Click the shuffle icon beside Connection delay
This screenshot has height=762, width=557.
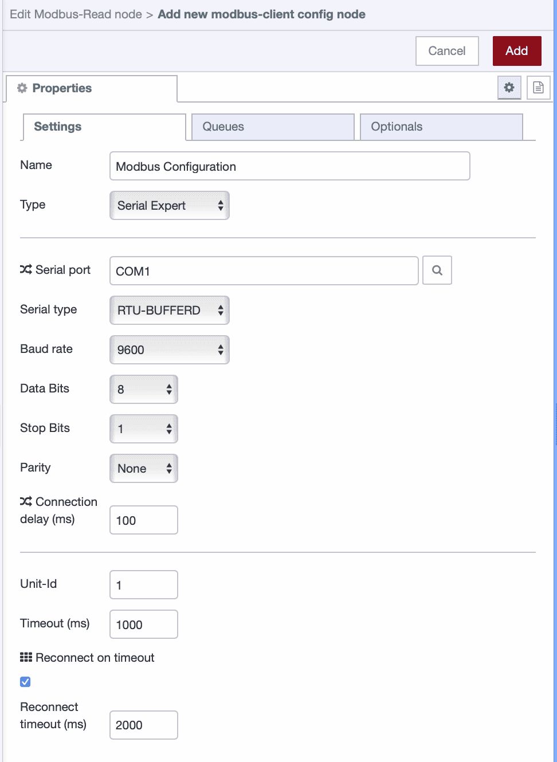coord(26,502)
